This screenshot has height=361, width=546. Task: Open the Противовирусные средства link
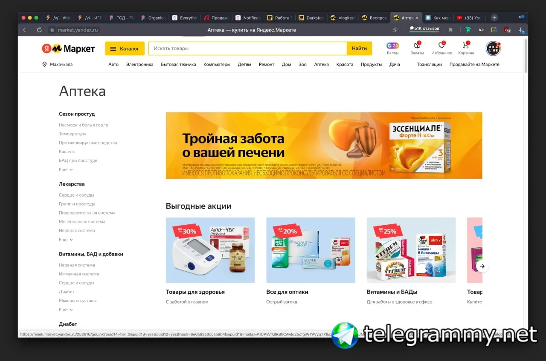[88, 143]
